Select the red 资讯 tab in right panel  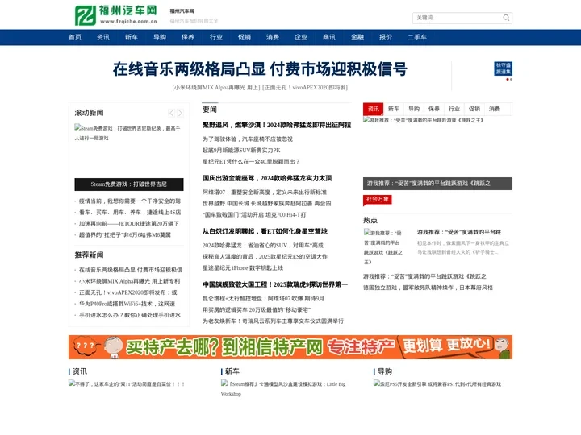pyautogui.click(x=373, y=109)
